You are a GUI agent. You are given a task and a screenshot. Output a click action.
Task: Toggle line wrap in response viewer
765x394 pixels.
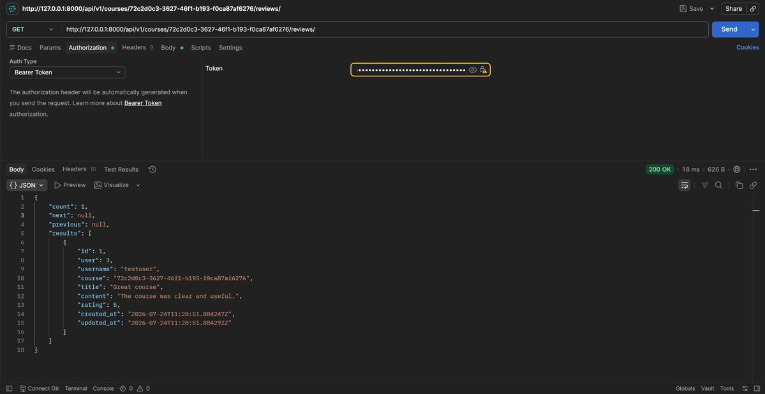(685, 185)
